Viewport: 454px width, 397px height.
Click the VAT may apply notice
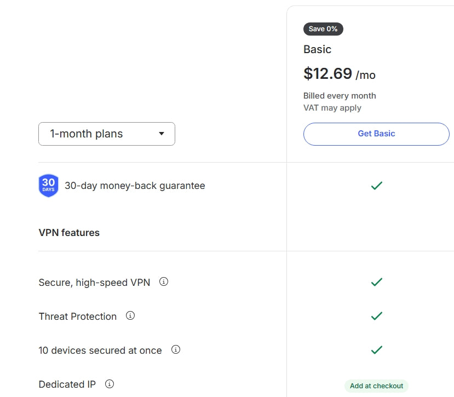(x=332, y=108)
